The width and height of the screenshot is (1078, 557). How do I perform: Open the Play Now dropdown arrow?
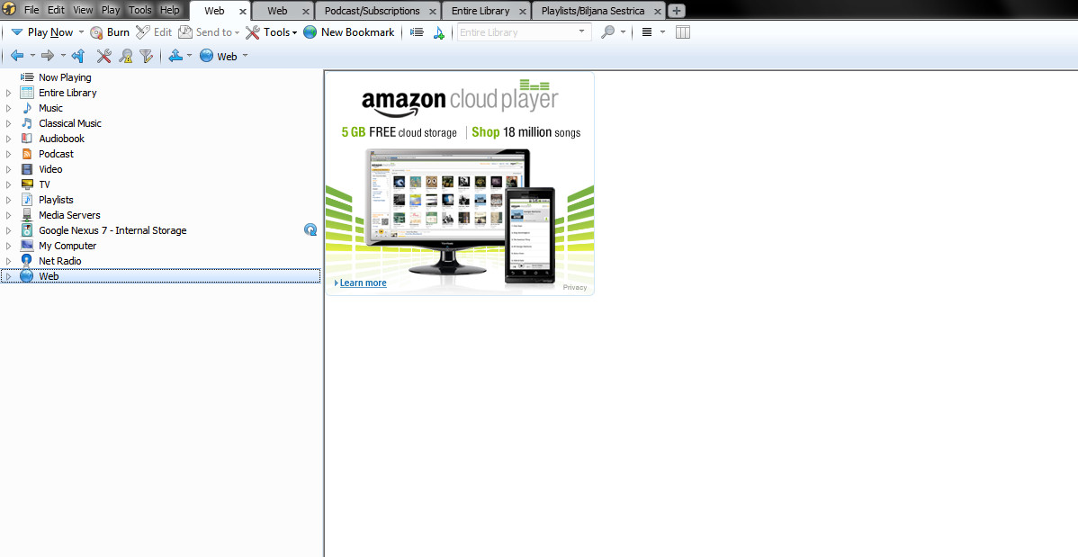tap(81, 32)
